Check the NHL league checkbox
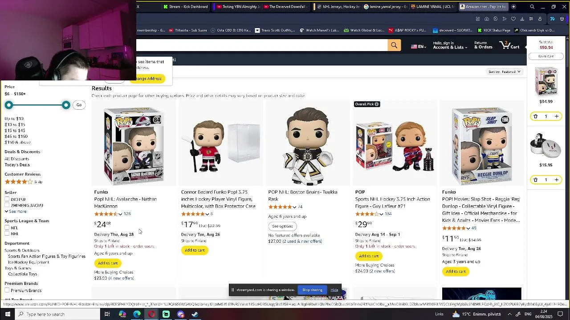Screen dimensions: 570x320 pos(7,234)
